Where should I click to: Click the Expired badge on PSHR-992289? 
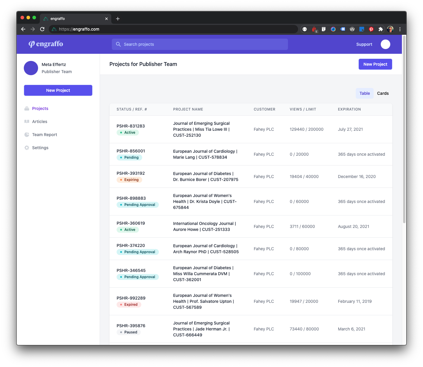pyautogui.click(x=129, y=305)
